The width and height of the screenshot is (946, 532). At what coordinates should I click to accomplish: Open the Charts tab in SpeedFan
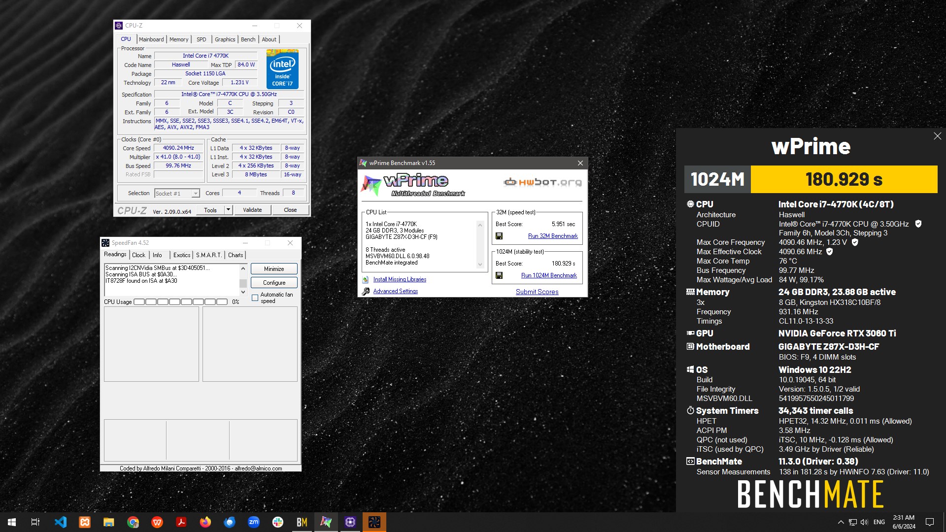236,255
